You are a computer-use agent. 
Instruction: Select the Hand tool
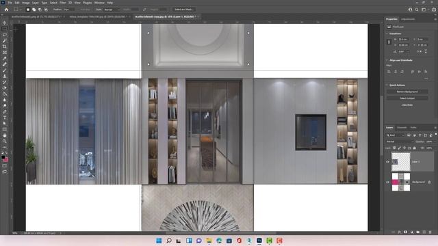point(5,135)
